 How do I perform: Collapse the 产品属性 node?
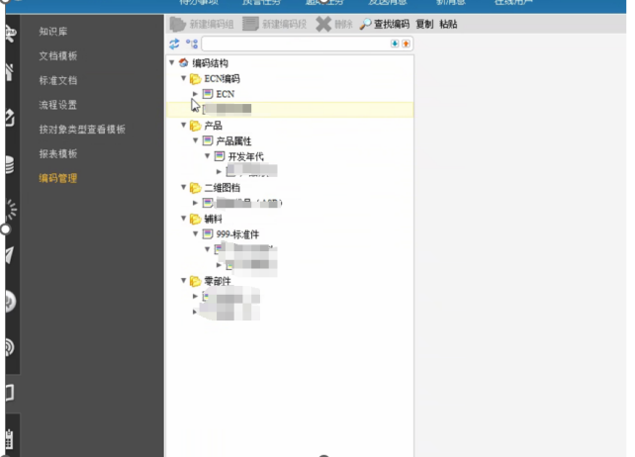click(195, 140)
